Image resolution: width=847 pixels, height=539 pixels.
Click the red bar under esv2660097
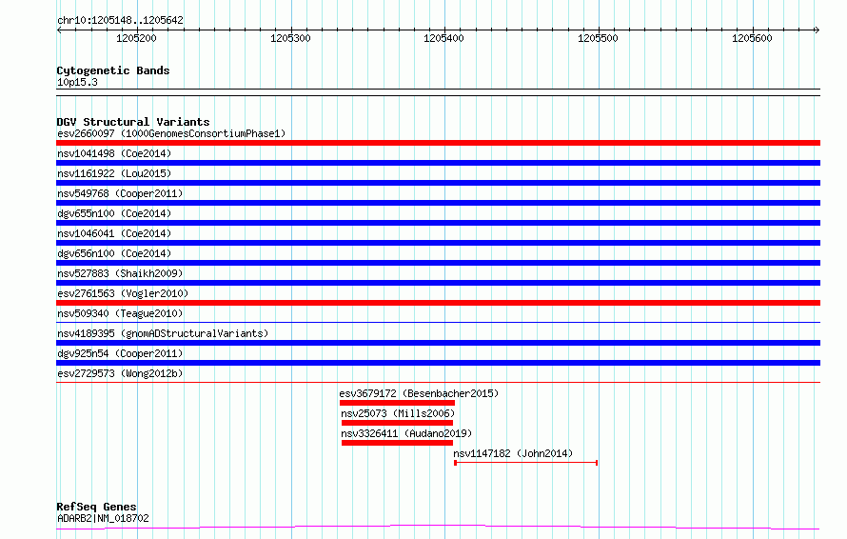coord(438,143)
